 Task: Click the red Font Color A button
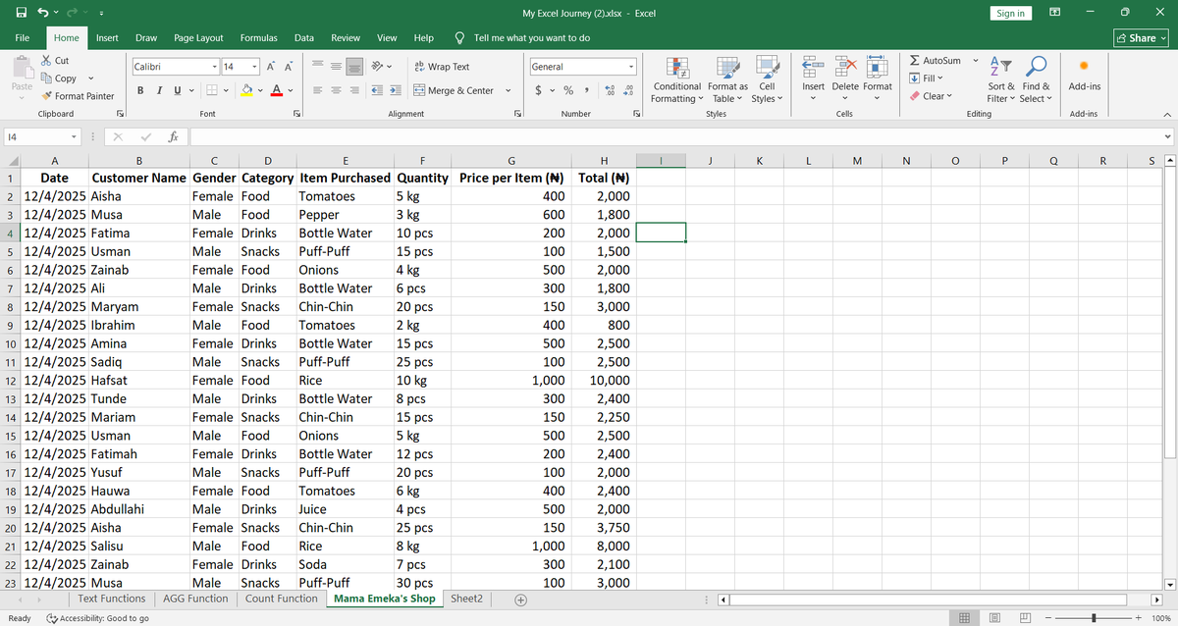(278, 90)
